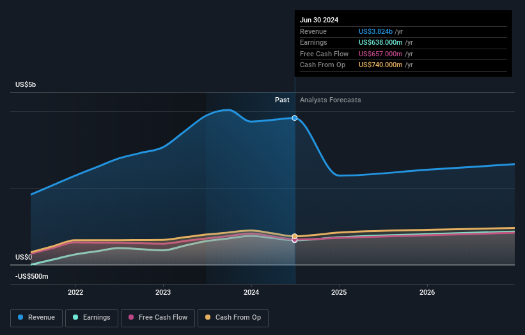Click the pink Free Cash Flow data point
525x335 pixels.
(295, 240)
